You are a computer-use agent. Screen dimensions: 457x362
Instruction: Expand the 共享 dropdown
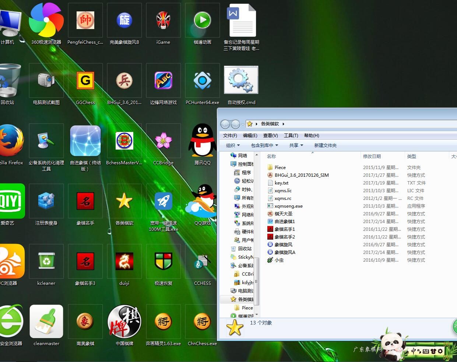point(296,146)
